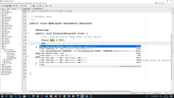The height and width of the screenshot is (98, 174).
Task: Select the 'forl' lst.size() template suggestion
Action: [90, 60]
